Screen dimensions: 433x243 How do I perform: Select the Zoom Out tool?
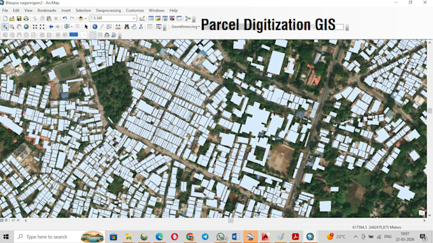point(12,27)
